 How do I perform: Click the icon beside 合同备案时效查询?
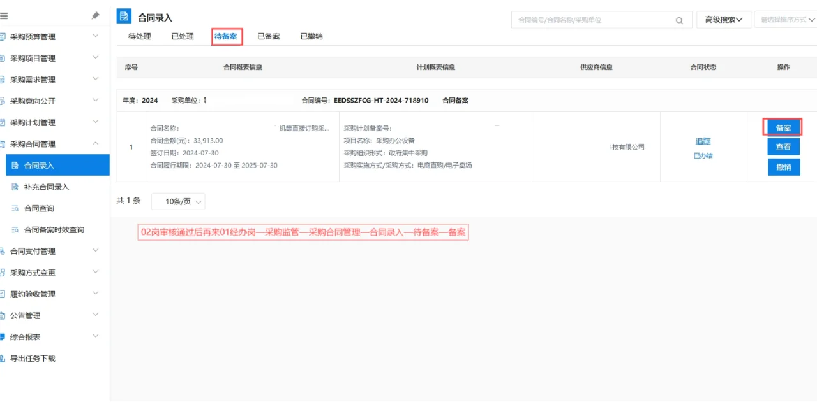click(x=15, y=230)
